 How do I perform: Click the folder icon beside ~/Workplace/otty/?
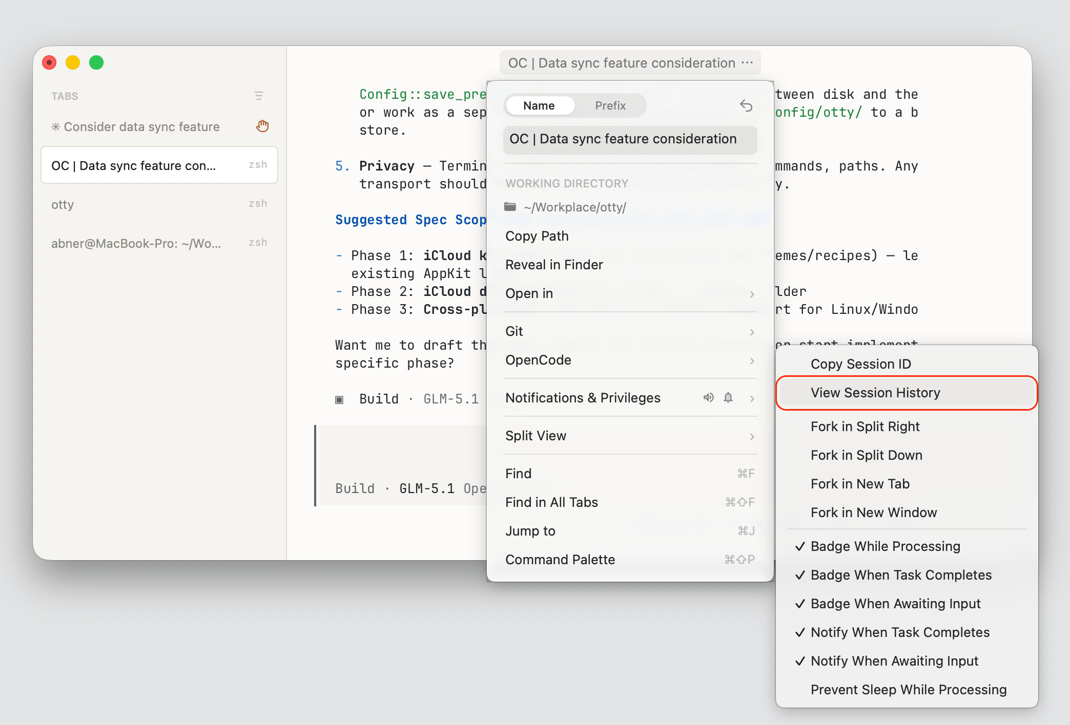pos(510,207)
